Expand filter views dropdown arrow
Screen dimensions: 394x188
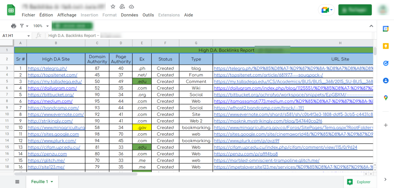pyautogui.click(x=27, y=26)
